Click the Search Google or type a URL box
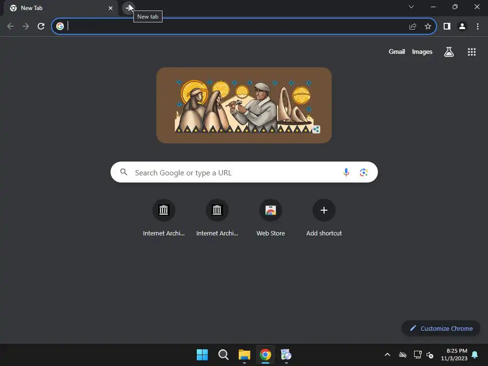The height and width of the screenshot is (366, 488). click(244, 172)
